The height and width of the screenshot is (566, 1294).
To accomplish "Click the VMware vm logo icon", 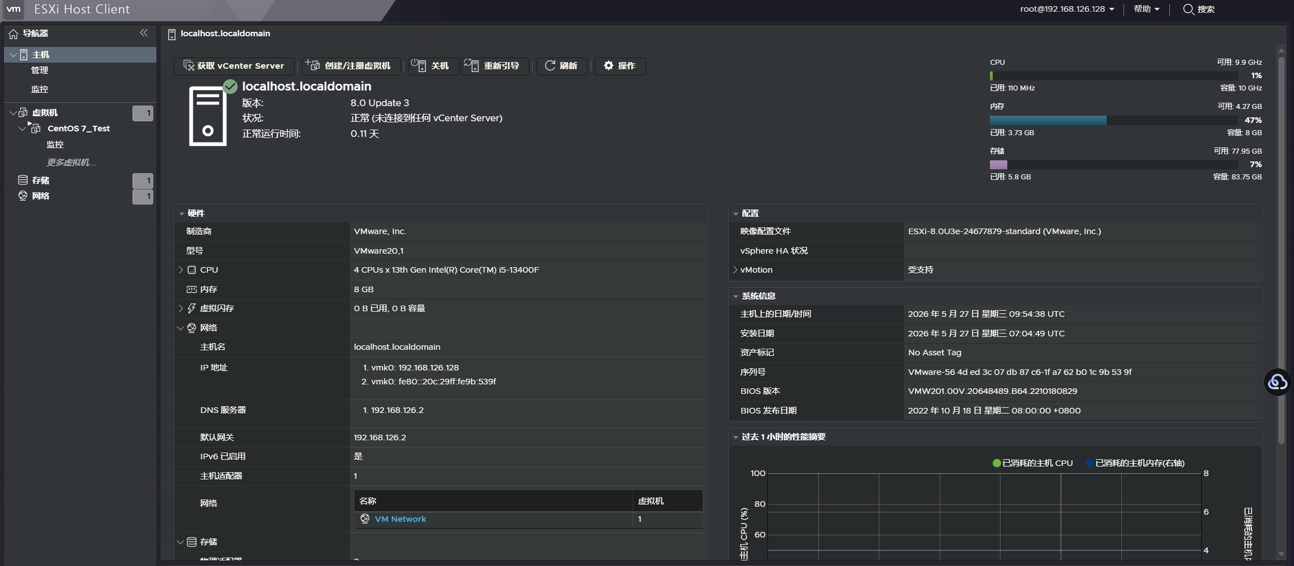I will (13, 9).
